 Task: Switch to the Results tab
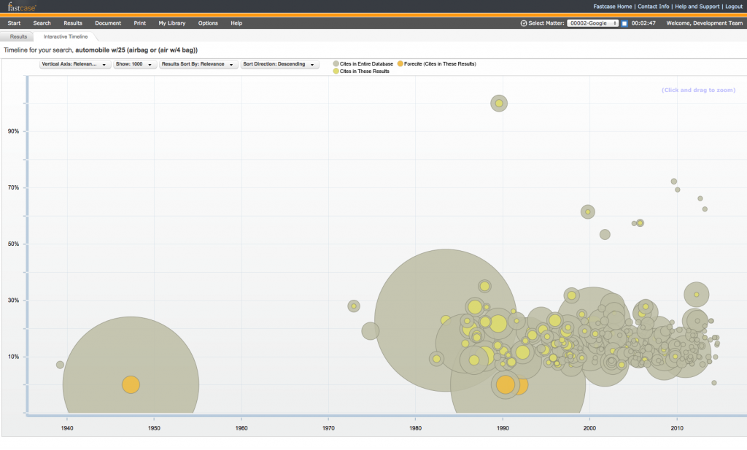(19, 36)
